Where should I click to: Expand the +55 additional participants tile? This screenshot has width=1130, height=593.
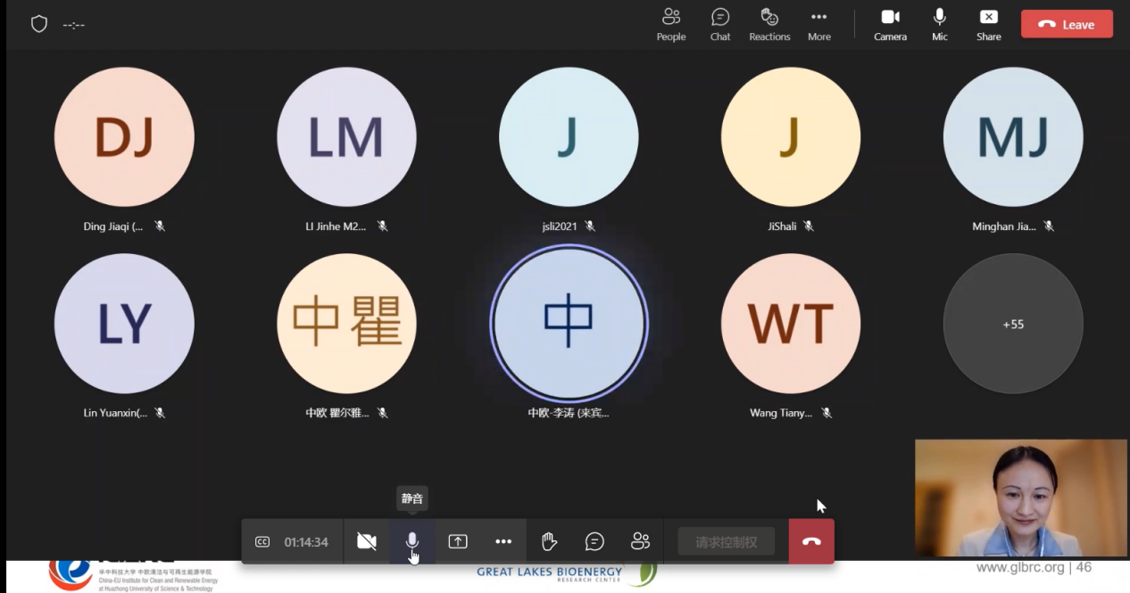pyautogui.click(x=1012, y=324)
